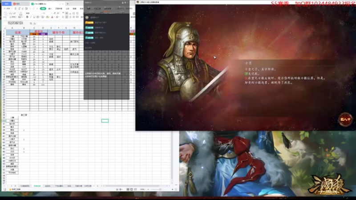Expand the quick access toolbar more arrow
356x200 pixels.
[37, 8]
